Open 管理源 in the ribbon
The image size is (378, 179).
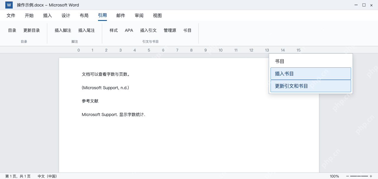coord(170,30)
